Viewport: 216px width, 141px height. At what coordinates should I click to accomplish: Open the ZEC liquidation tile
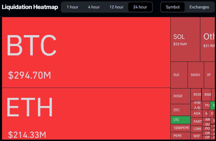pos(180,110)
